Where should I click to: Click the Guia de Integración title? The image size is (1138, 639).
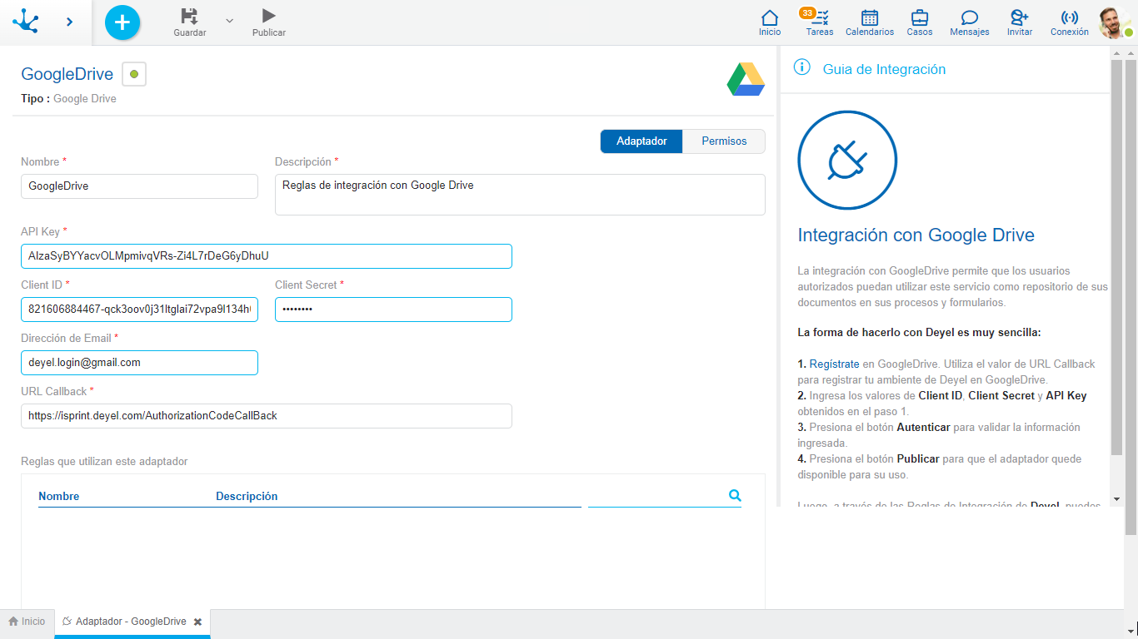point(884,70)
